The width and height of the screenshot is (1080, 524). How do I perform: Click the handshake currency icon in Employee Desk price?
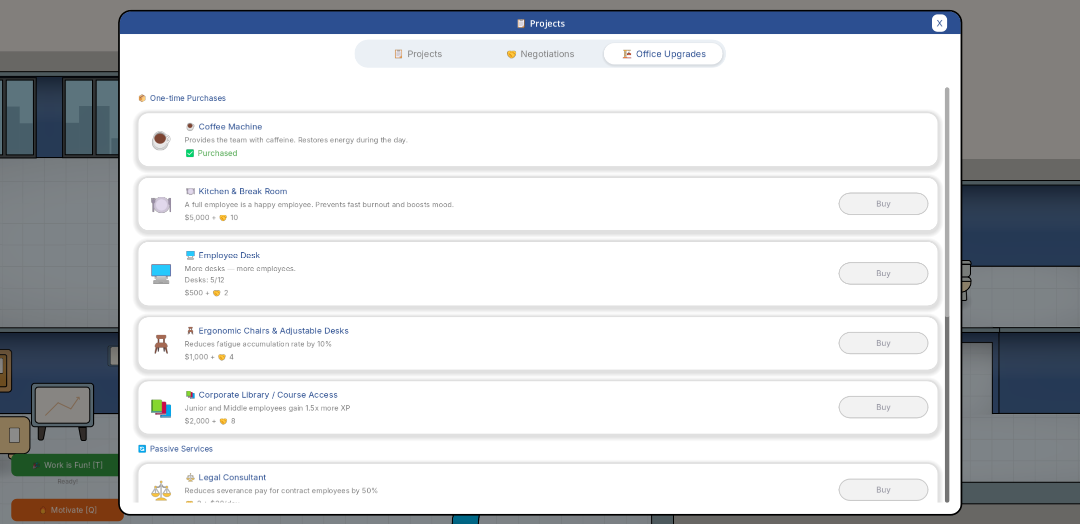coord(217,293)
